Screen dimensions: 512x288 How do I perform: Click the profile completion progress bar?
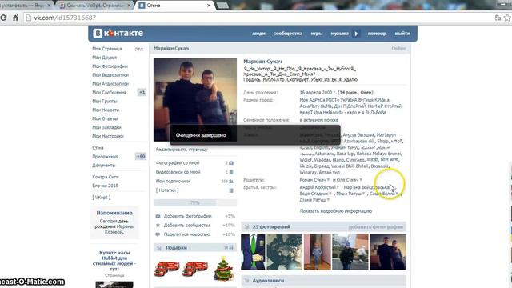click(x=195, y=202)
